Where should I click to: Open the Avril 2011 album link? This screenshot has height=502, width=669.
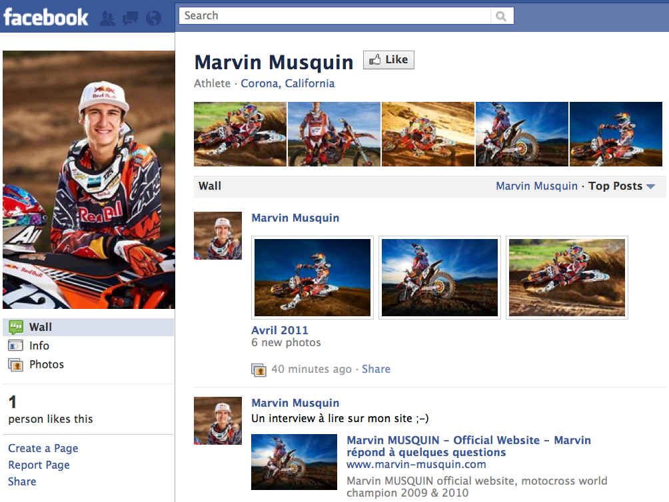pos(279,330)
